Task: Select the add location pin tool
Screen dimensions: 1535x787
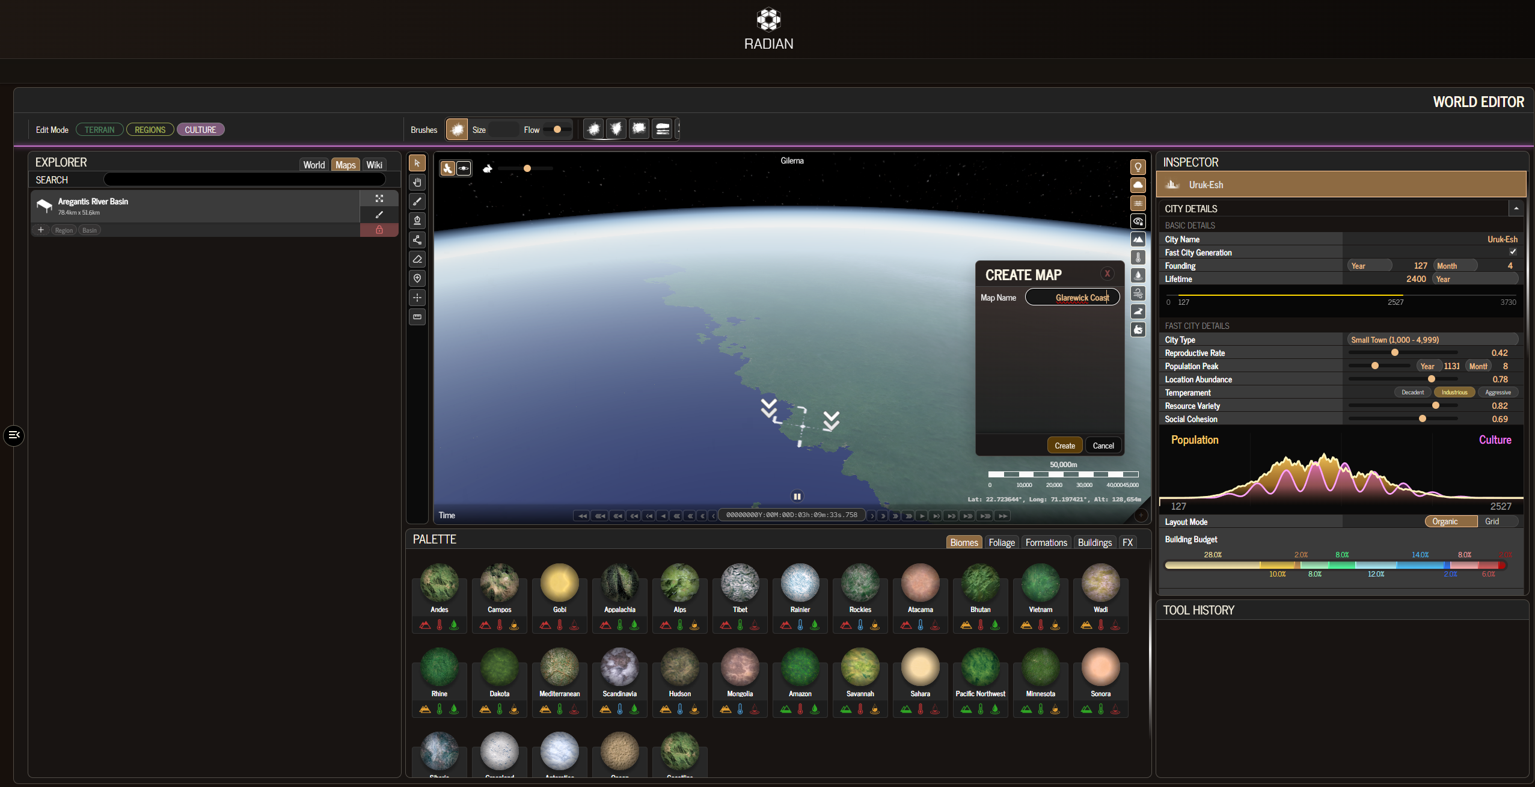Action: click(417, 278)
